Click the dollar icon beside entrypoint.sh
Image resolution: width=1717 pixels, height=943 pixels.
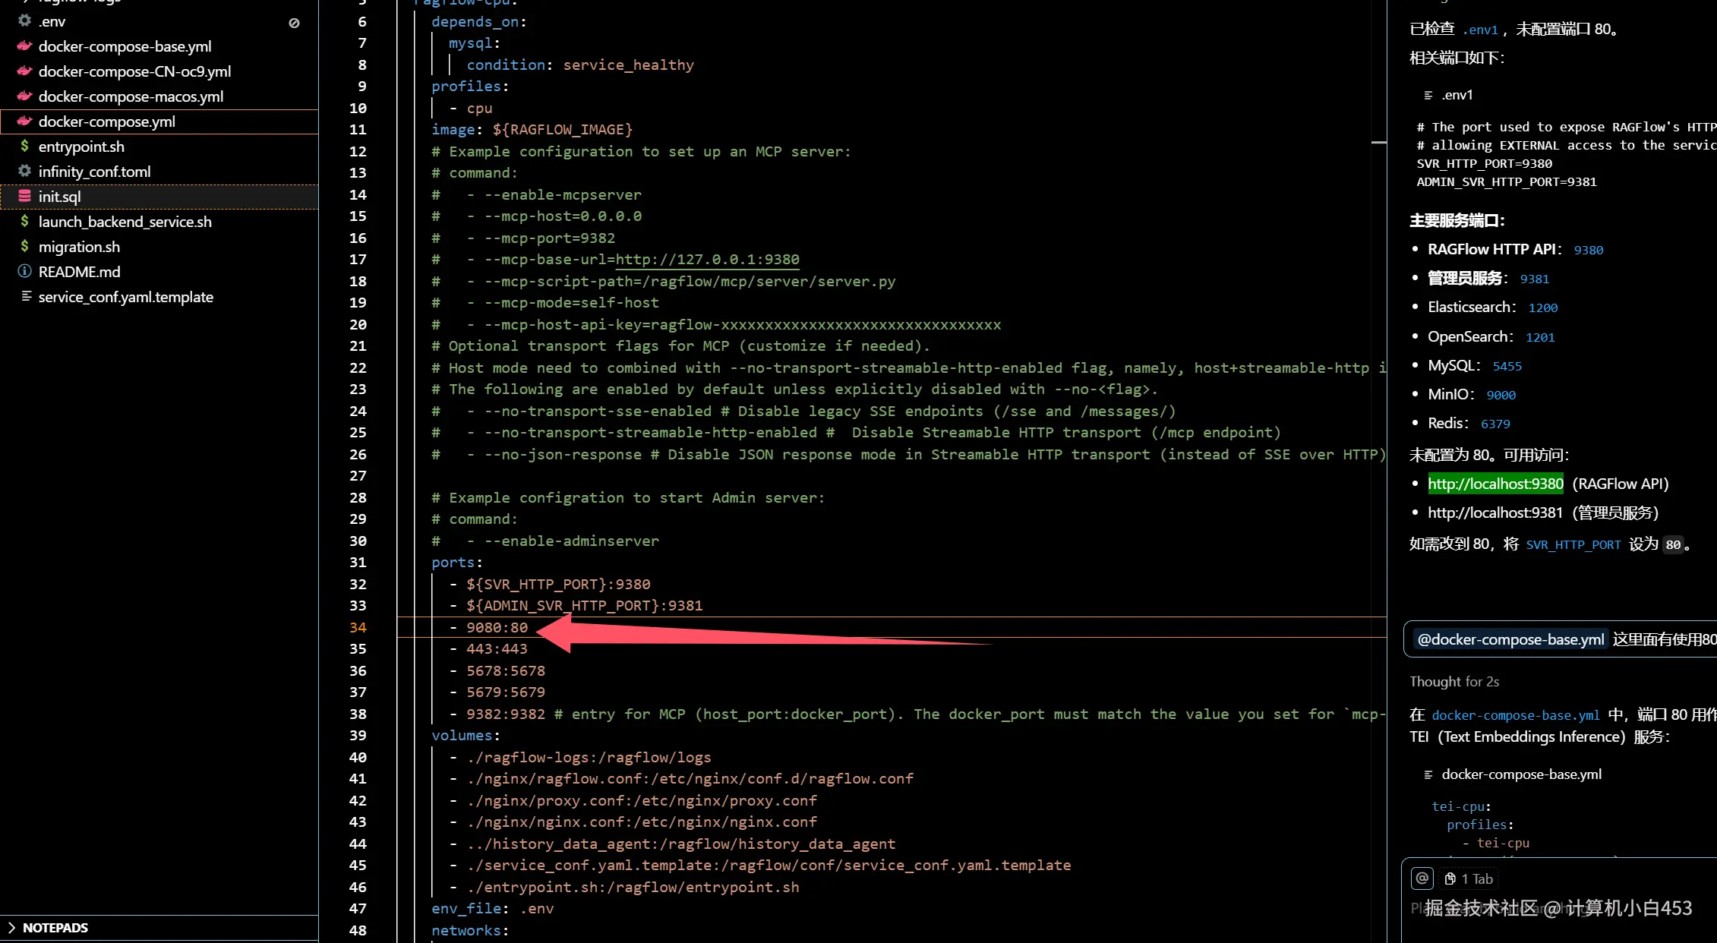point(24,146)
